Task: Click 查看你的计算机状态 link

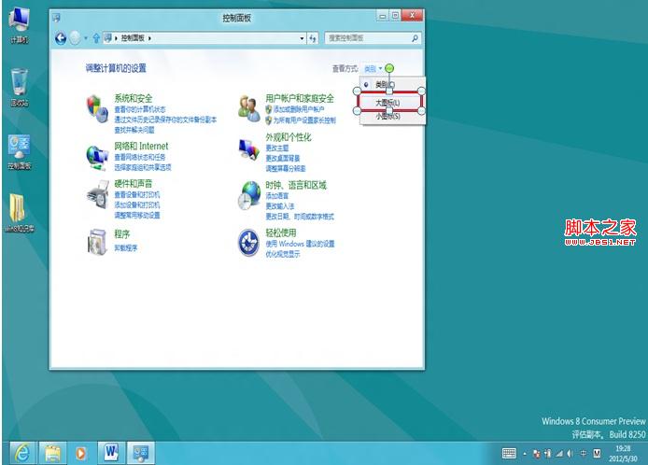Action: pos(140,109)
